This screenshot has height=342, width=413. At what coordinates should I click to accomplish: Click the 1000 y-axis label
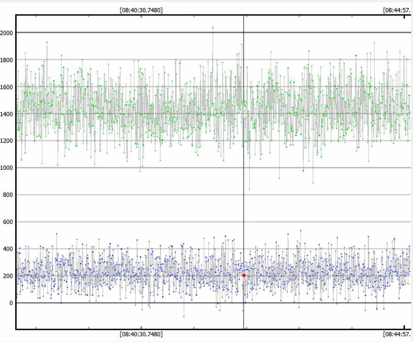pos(6,168)
